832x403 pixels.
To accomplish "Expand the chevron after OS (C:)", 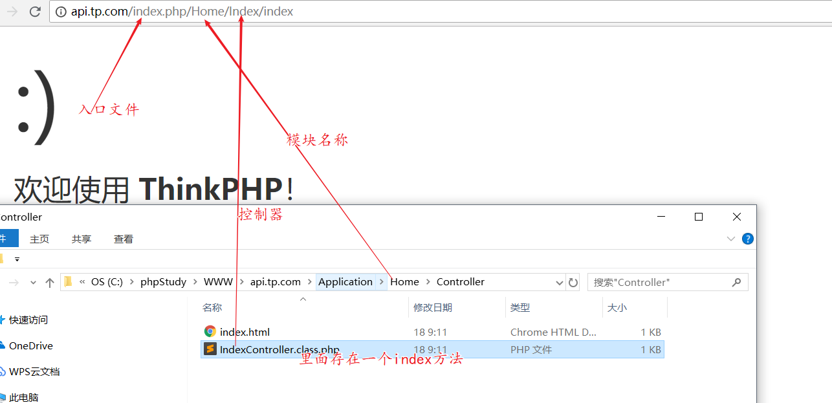I will (131, 282).
